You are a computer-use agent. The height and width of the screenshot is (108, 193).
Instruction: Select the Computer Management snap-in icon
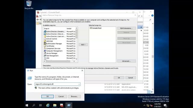click(45, 51)
